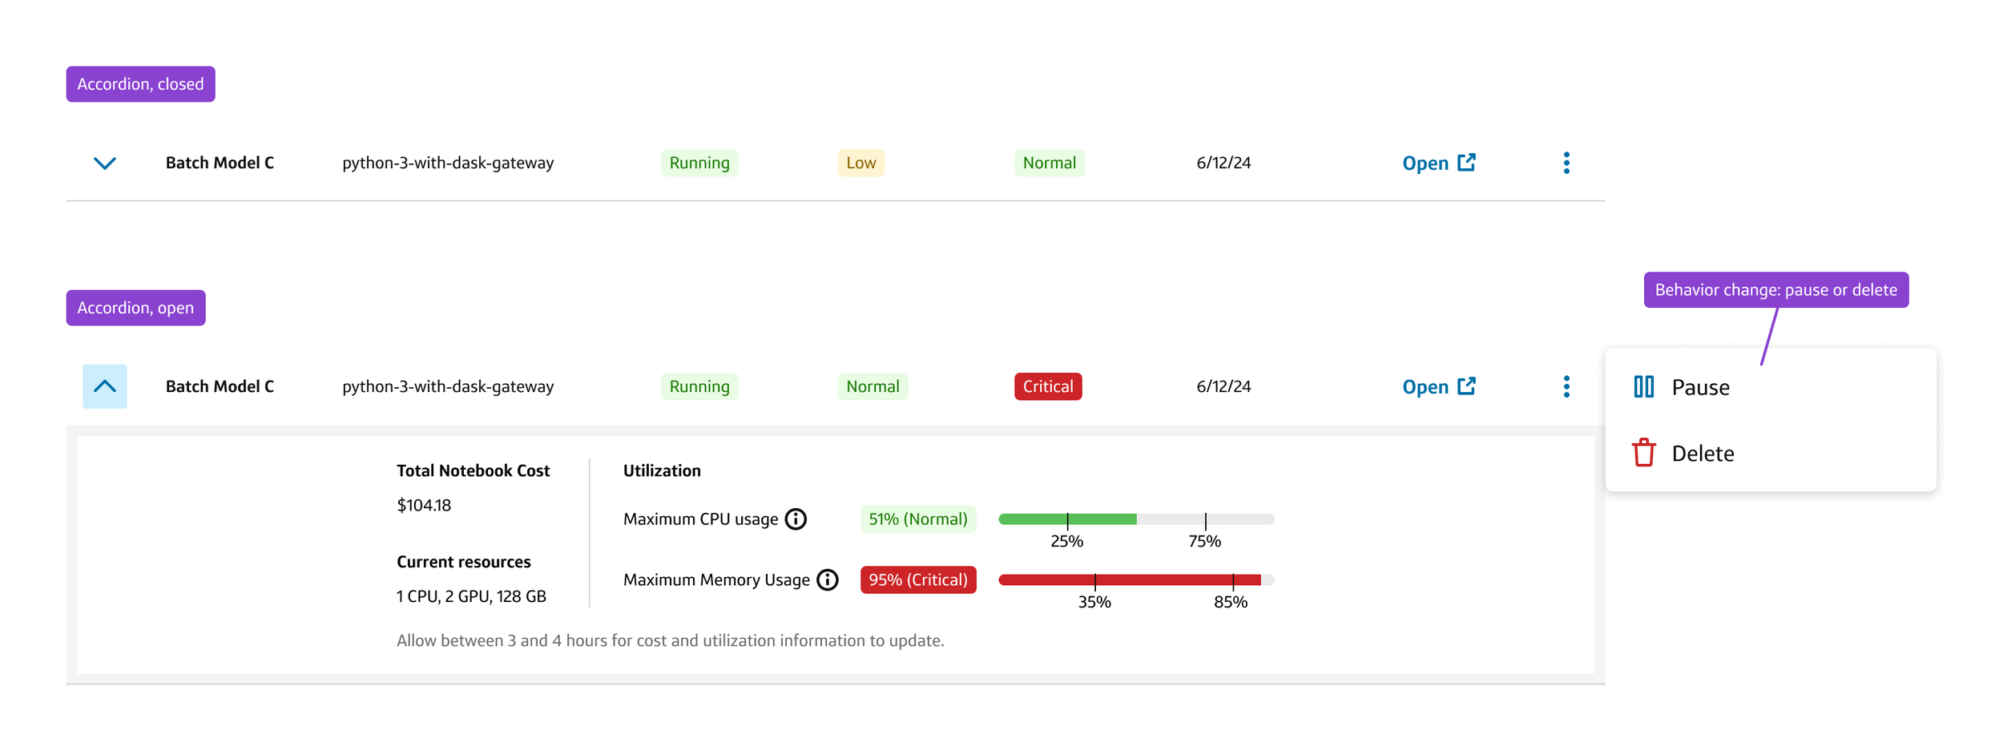
Task: Click the 6/12/24 date in open row
Action: [x=1223, y=386]
